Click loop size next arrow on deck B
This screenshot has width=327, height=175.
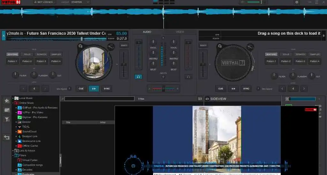304,88
